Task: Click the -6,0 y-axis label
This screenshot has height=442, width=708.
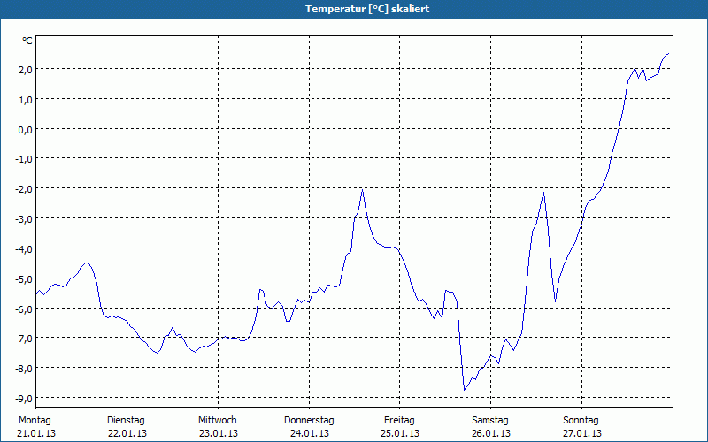Action: [x=24, y=309]
